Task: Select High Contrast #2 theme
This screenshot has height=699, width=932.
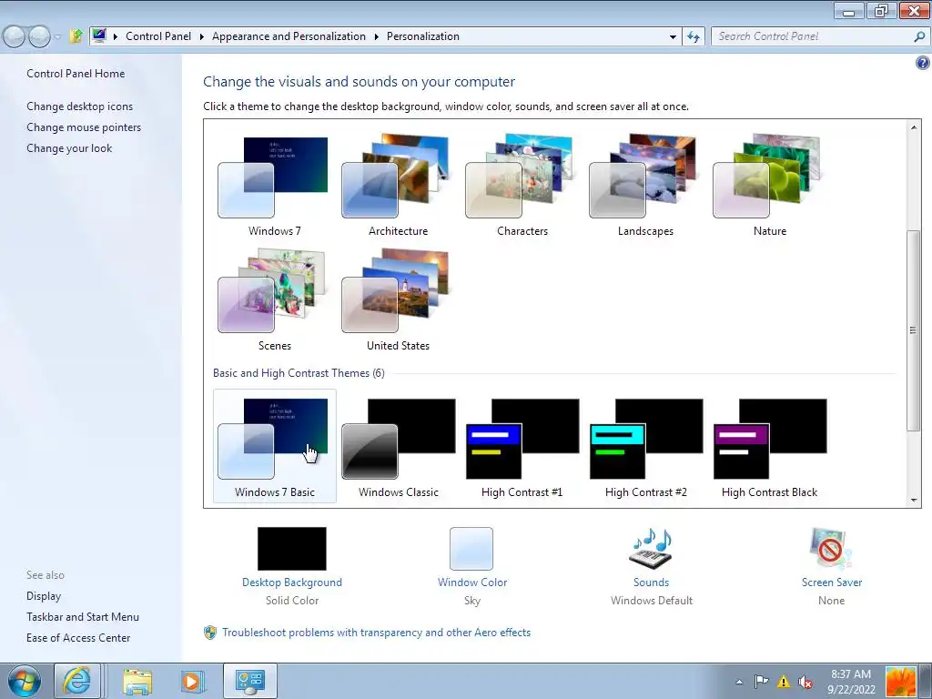Action: coord(645,446)
